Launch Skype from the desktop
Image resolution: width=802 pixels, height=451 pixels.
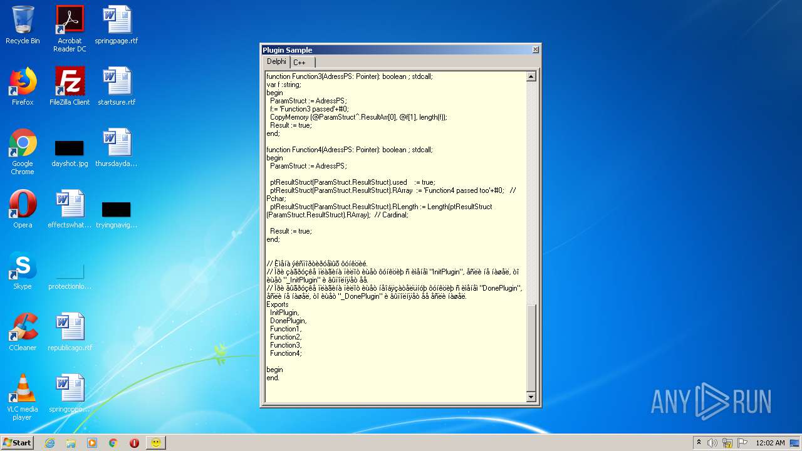tap(23, 271)
